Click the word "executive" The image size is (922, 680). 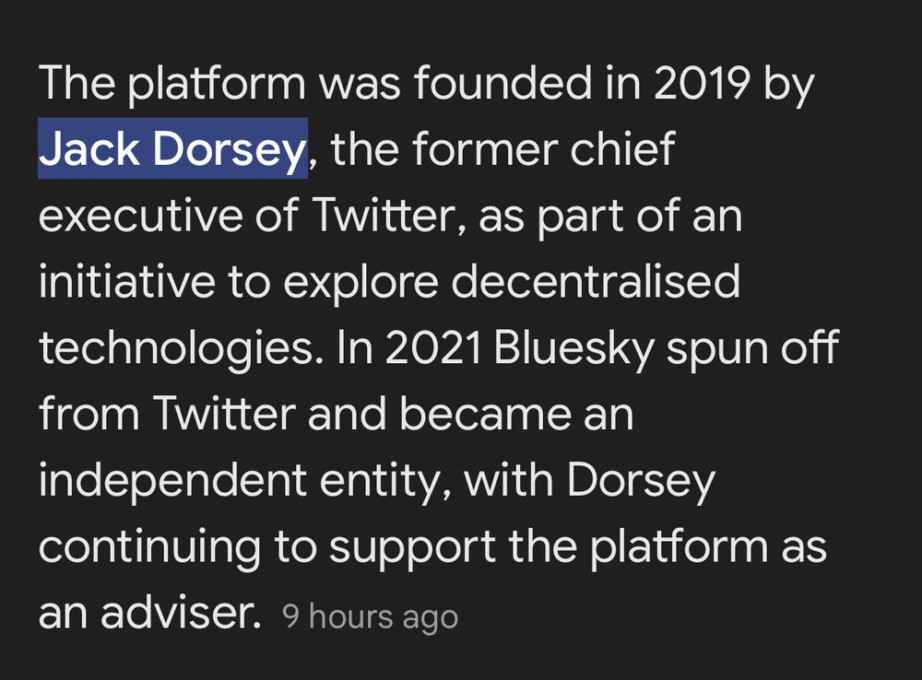click(x=140, y=215)
